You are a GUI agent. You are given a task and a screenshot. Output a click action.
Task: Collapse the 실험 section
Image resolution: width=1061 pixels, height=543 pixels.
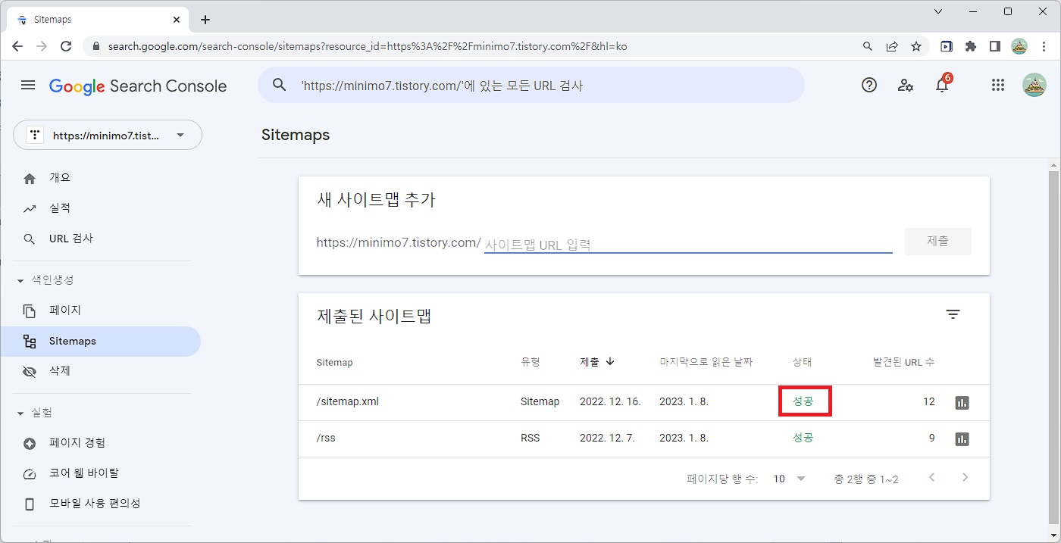point(20,413)
